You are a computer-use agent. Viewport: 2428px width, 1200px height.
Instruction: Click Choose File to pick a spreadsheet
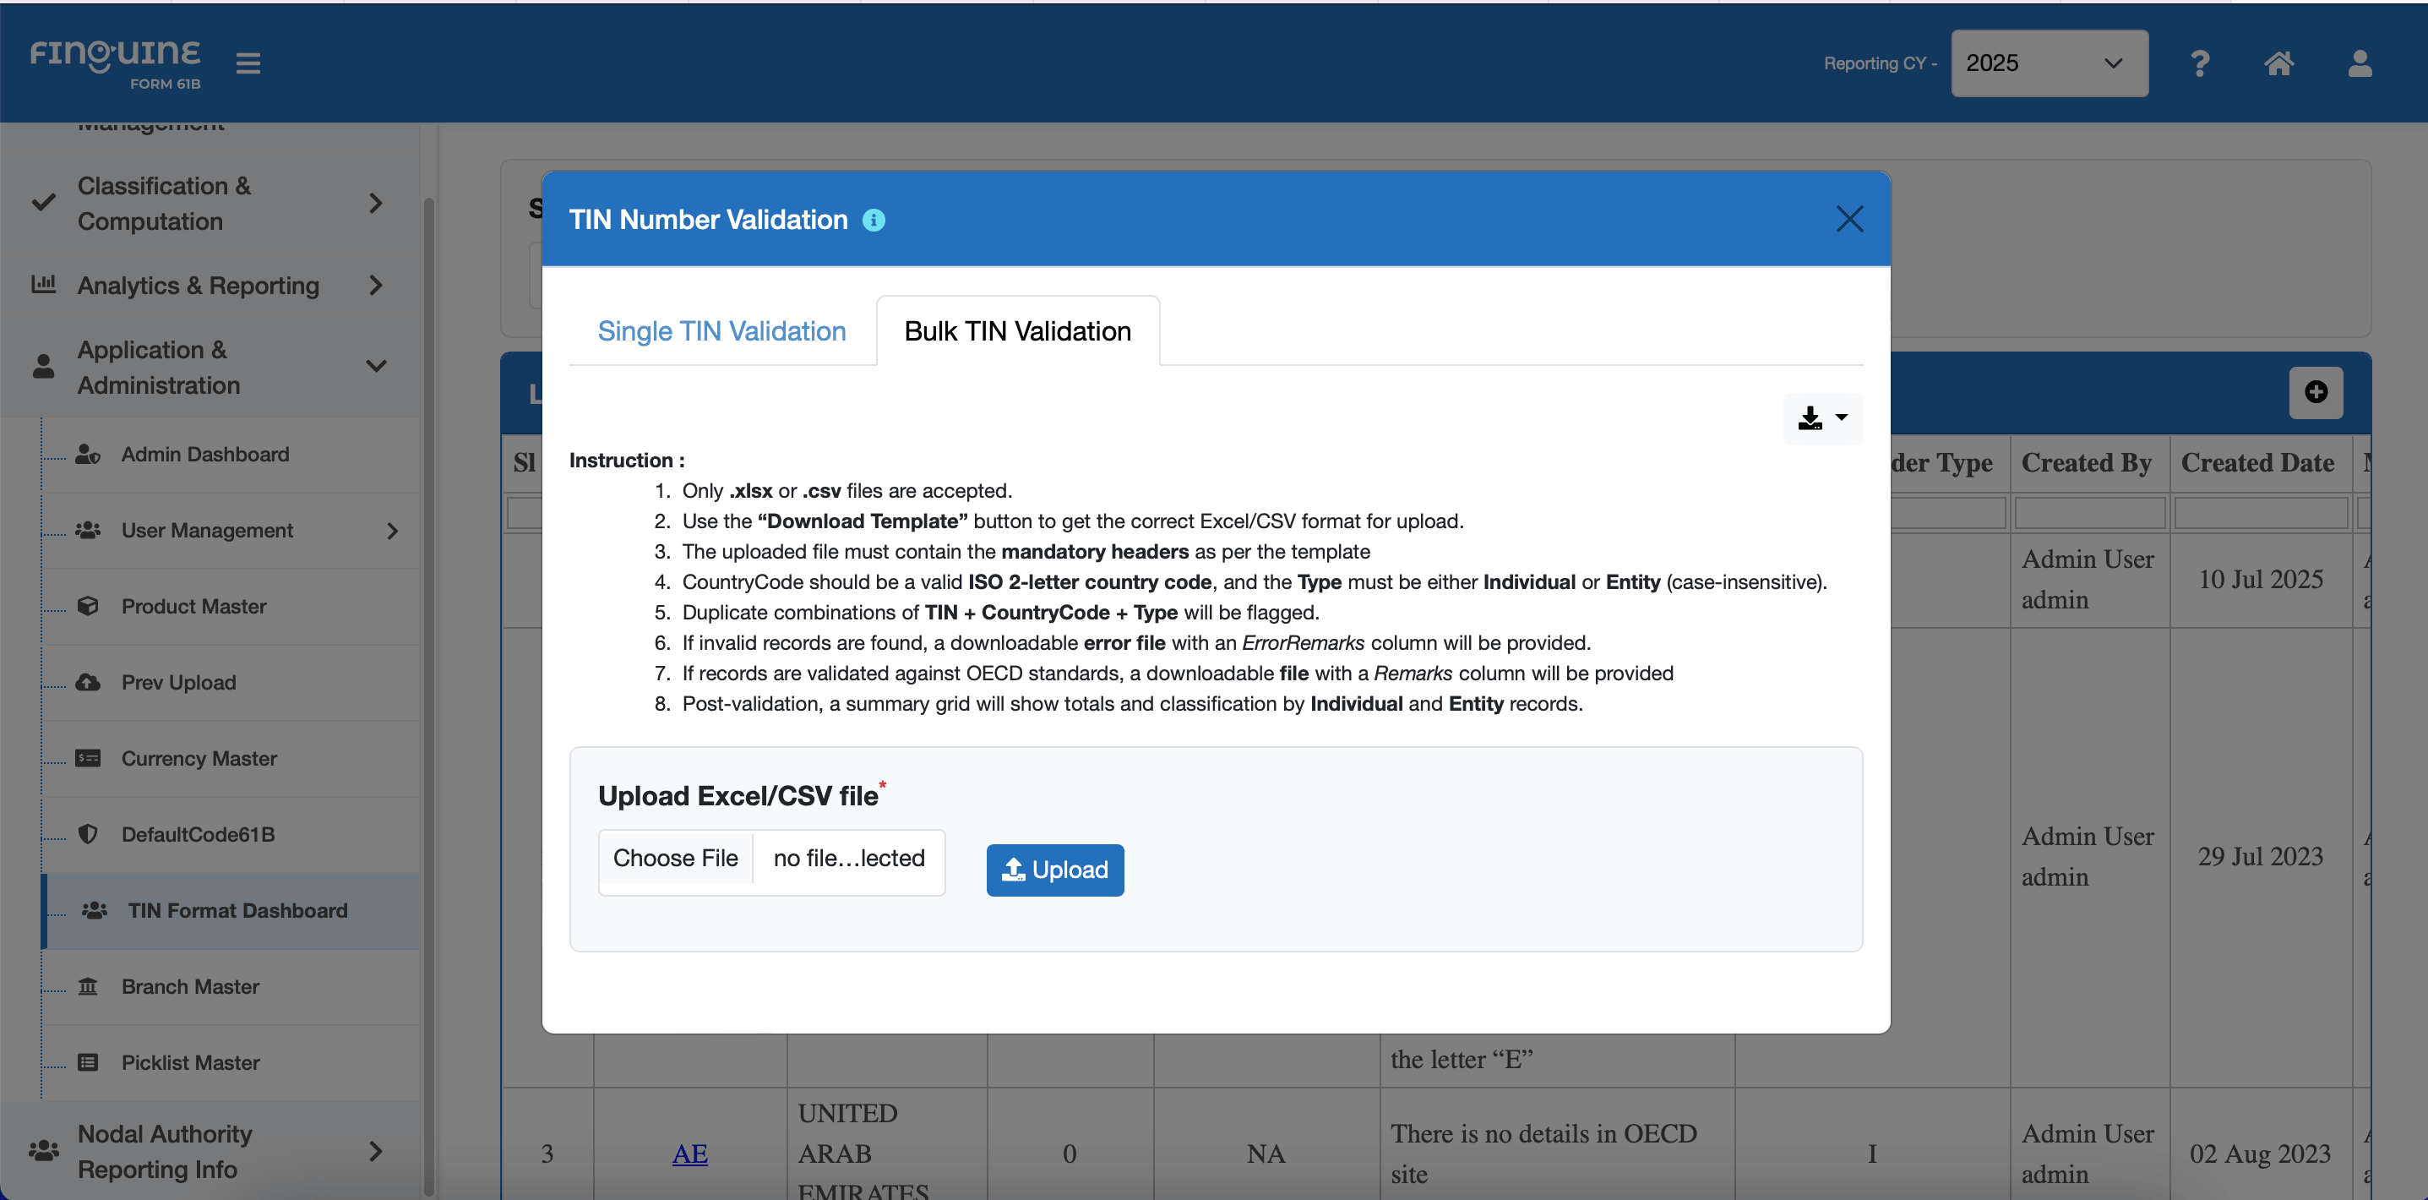tap(675, 858)
